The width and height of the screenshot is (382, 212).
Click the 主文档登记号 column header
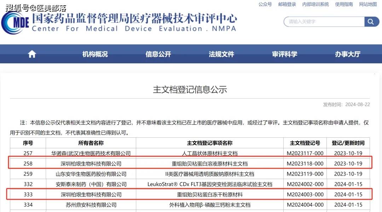pyautogui.click(x=305, y=143)
